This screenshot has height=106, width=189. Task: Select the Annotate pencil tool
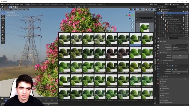tap(3, 35)
